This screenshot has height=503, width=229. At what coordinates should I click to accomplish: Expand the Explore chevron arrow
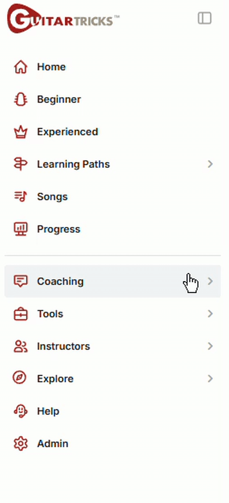tap(210, 379)
